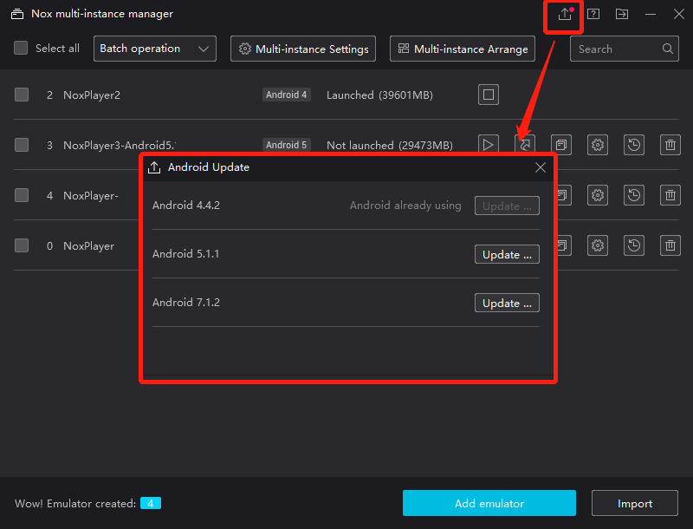
Task: Click the Android 5.1.1 label
Action: pyautogui.click(x=185, y=254)
